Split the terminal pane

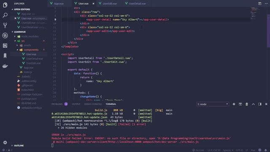[240, 104]
